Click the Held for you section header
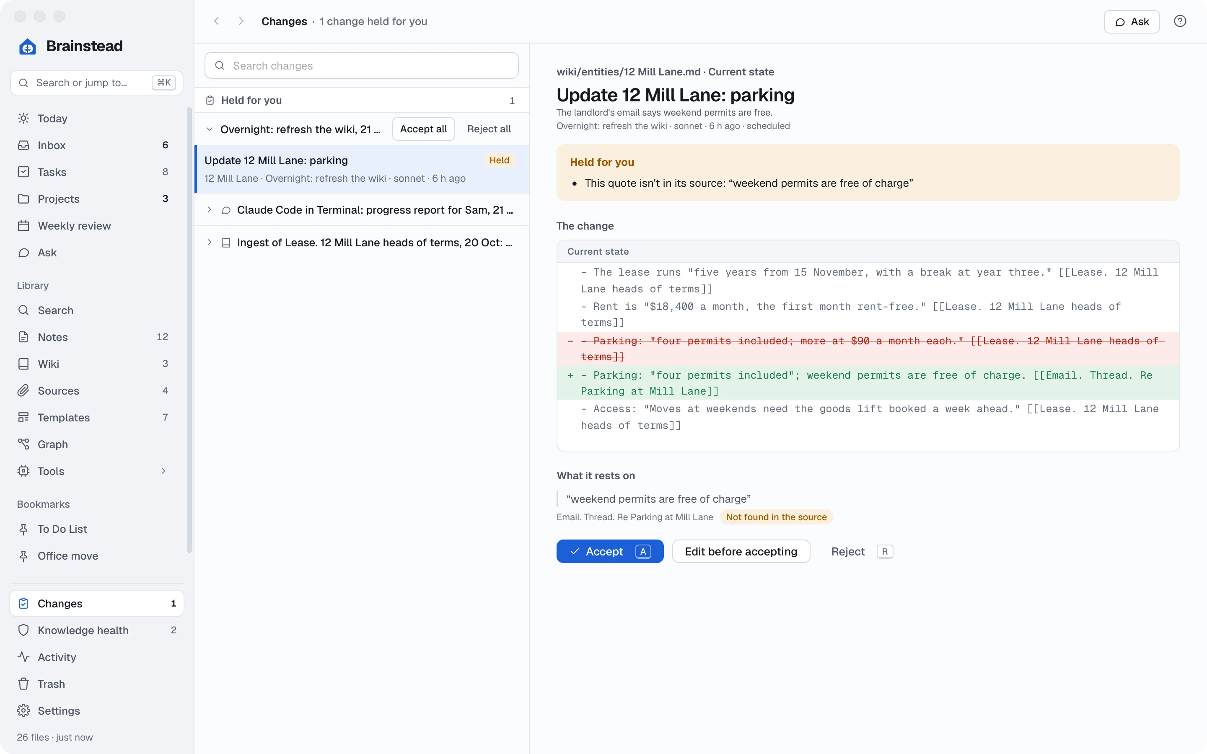Screen dimensions: 1207x754 (x=362, y=100)
